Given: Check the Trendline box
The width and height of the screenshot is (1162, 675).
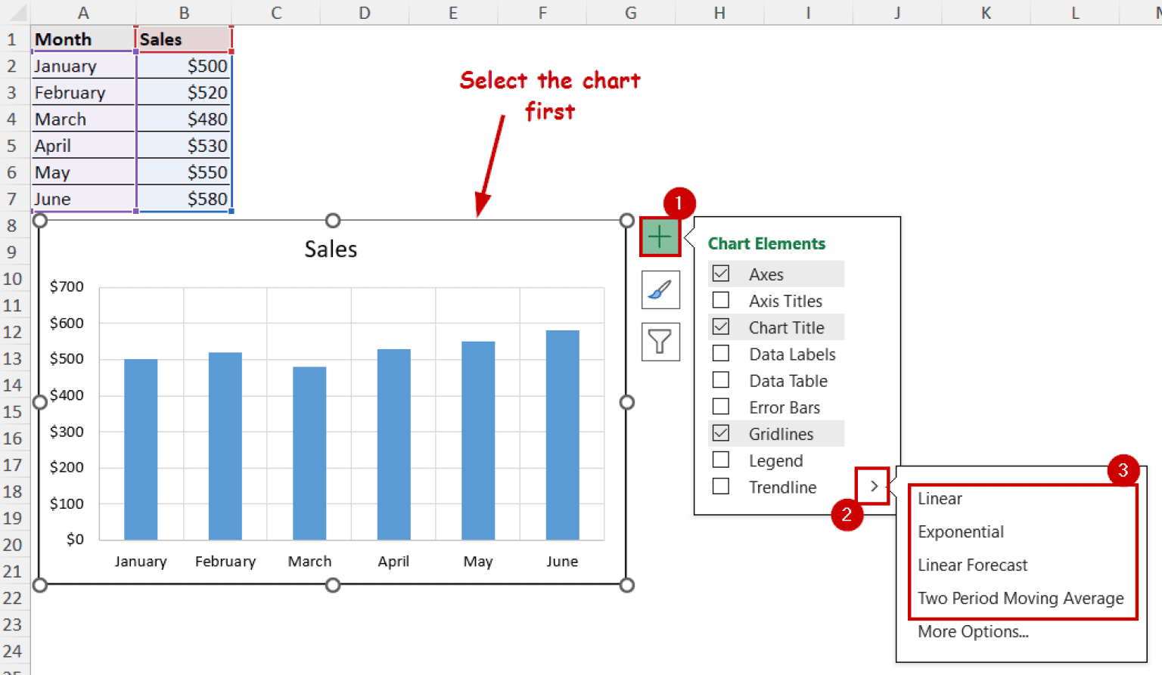Looking at the screenshot, I should [719, 487].
